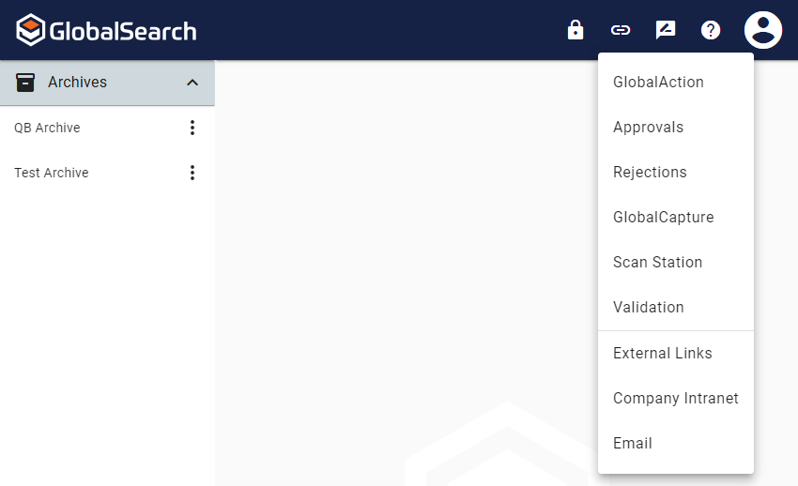Open Rejections from the dropdown menu

click(650, 172)
